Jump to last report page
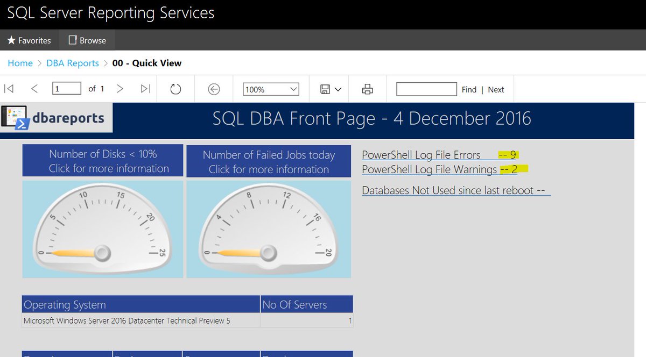 pyautogui.click(x=145, y=89)
